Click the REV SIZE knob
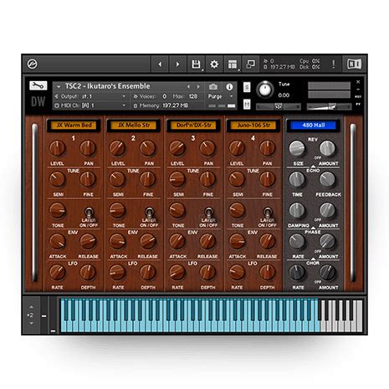 pyautogui.click(x=297, y=148)
